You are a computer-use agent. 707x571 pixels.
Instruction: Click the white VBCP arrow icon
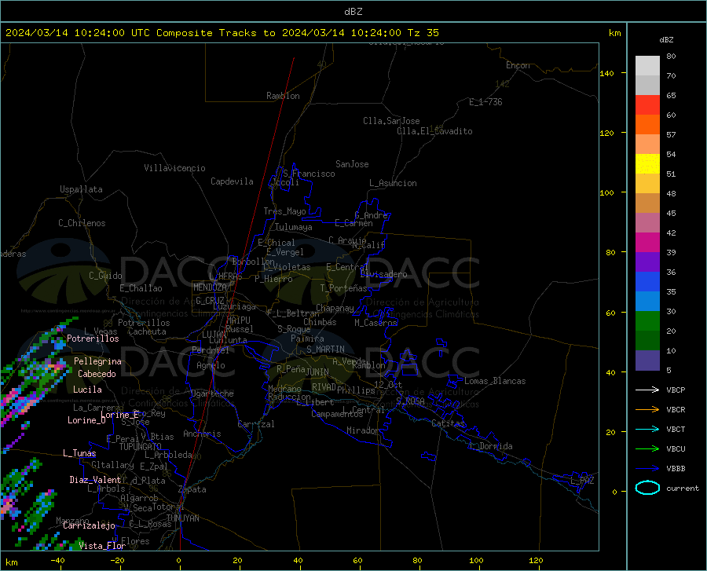pos(647,390)
